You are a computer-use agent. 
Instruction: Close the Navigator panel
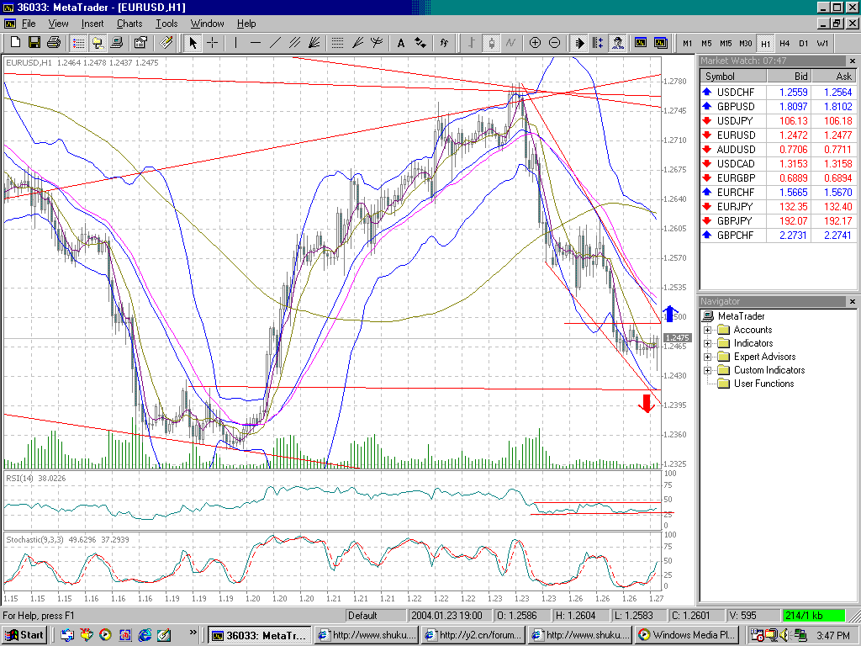click(x=853, y=302)
